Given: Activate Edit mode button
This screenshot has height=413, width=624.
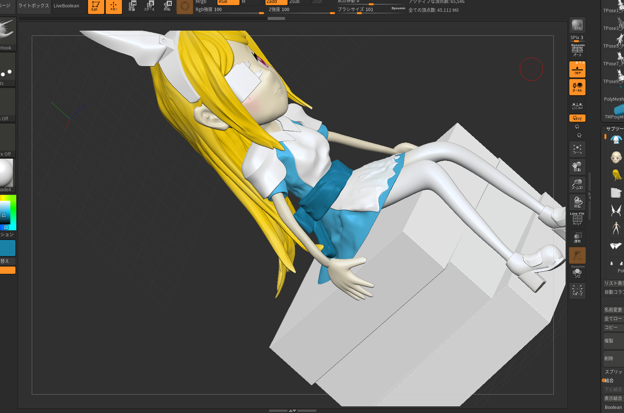Looking at the screenshot, I should point(96,6).
